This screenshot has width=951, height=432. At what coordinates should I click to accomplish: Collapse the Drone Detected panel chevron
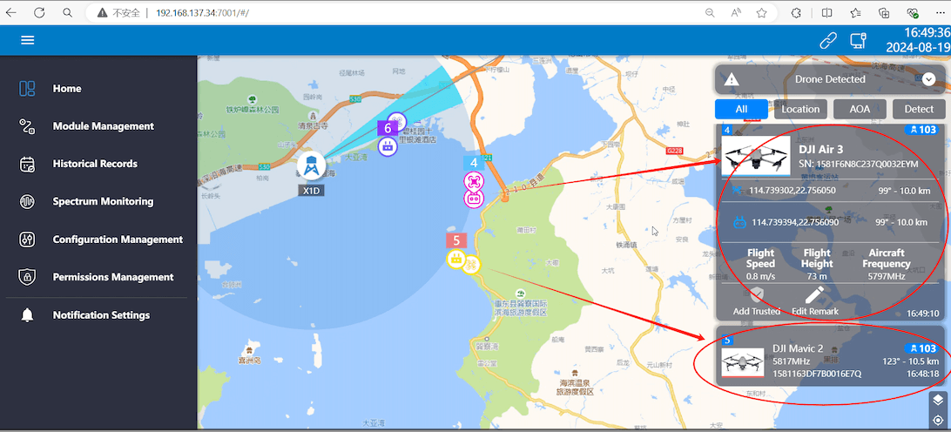(x=928, y=79)
